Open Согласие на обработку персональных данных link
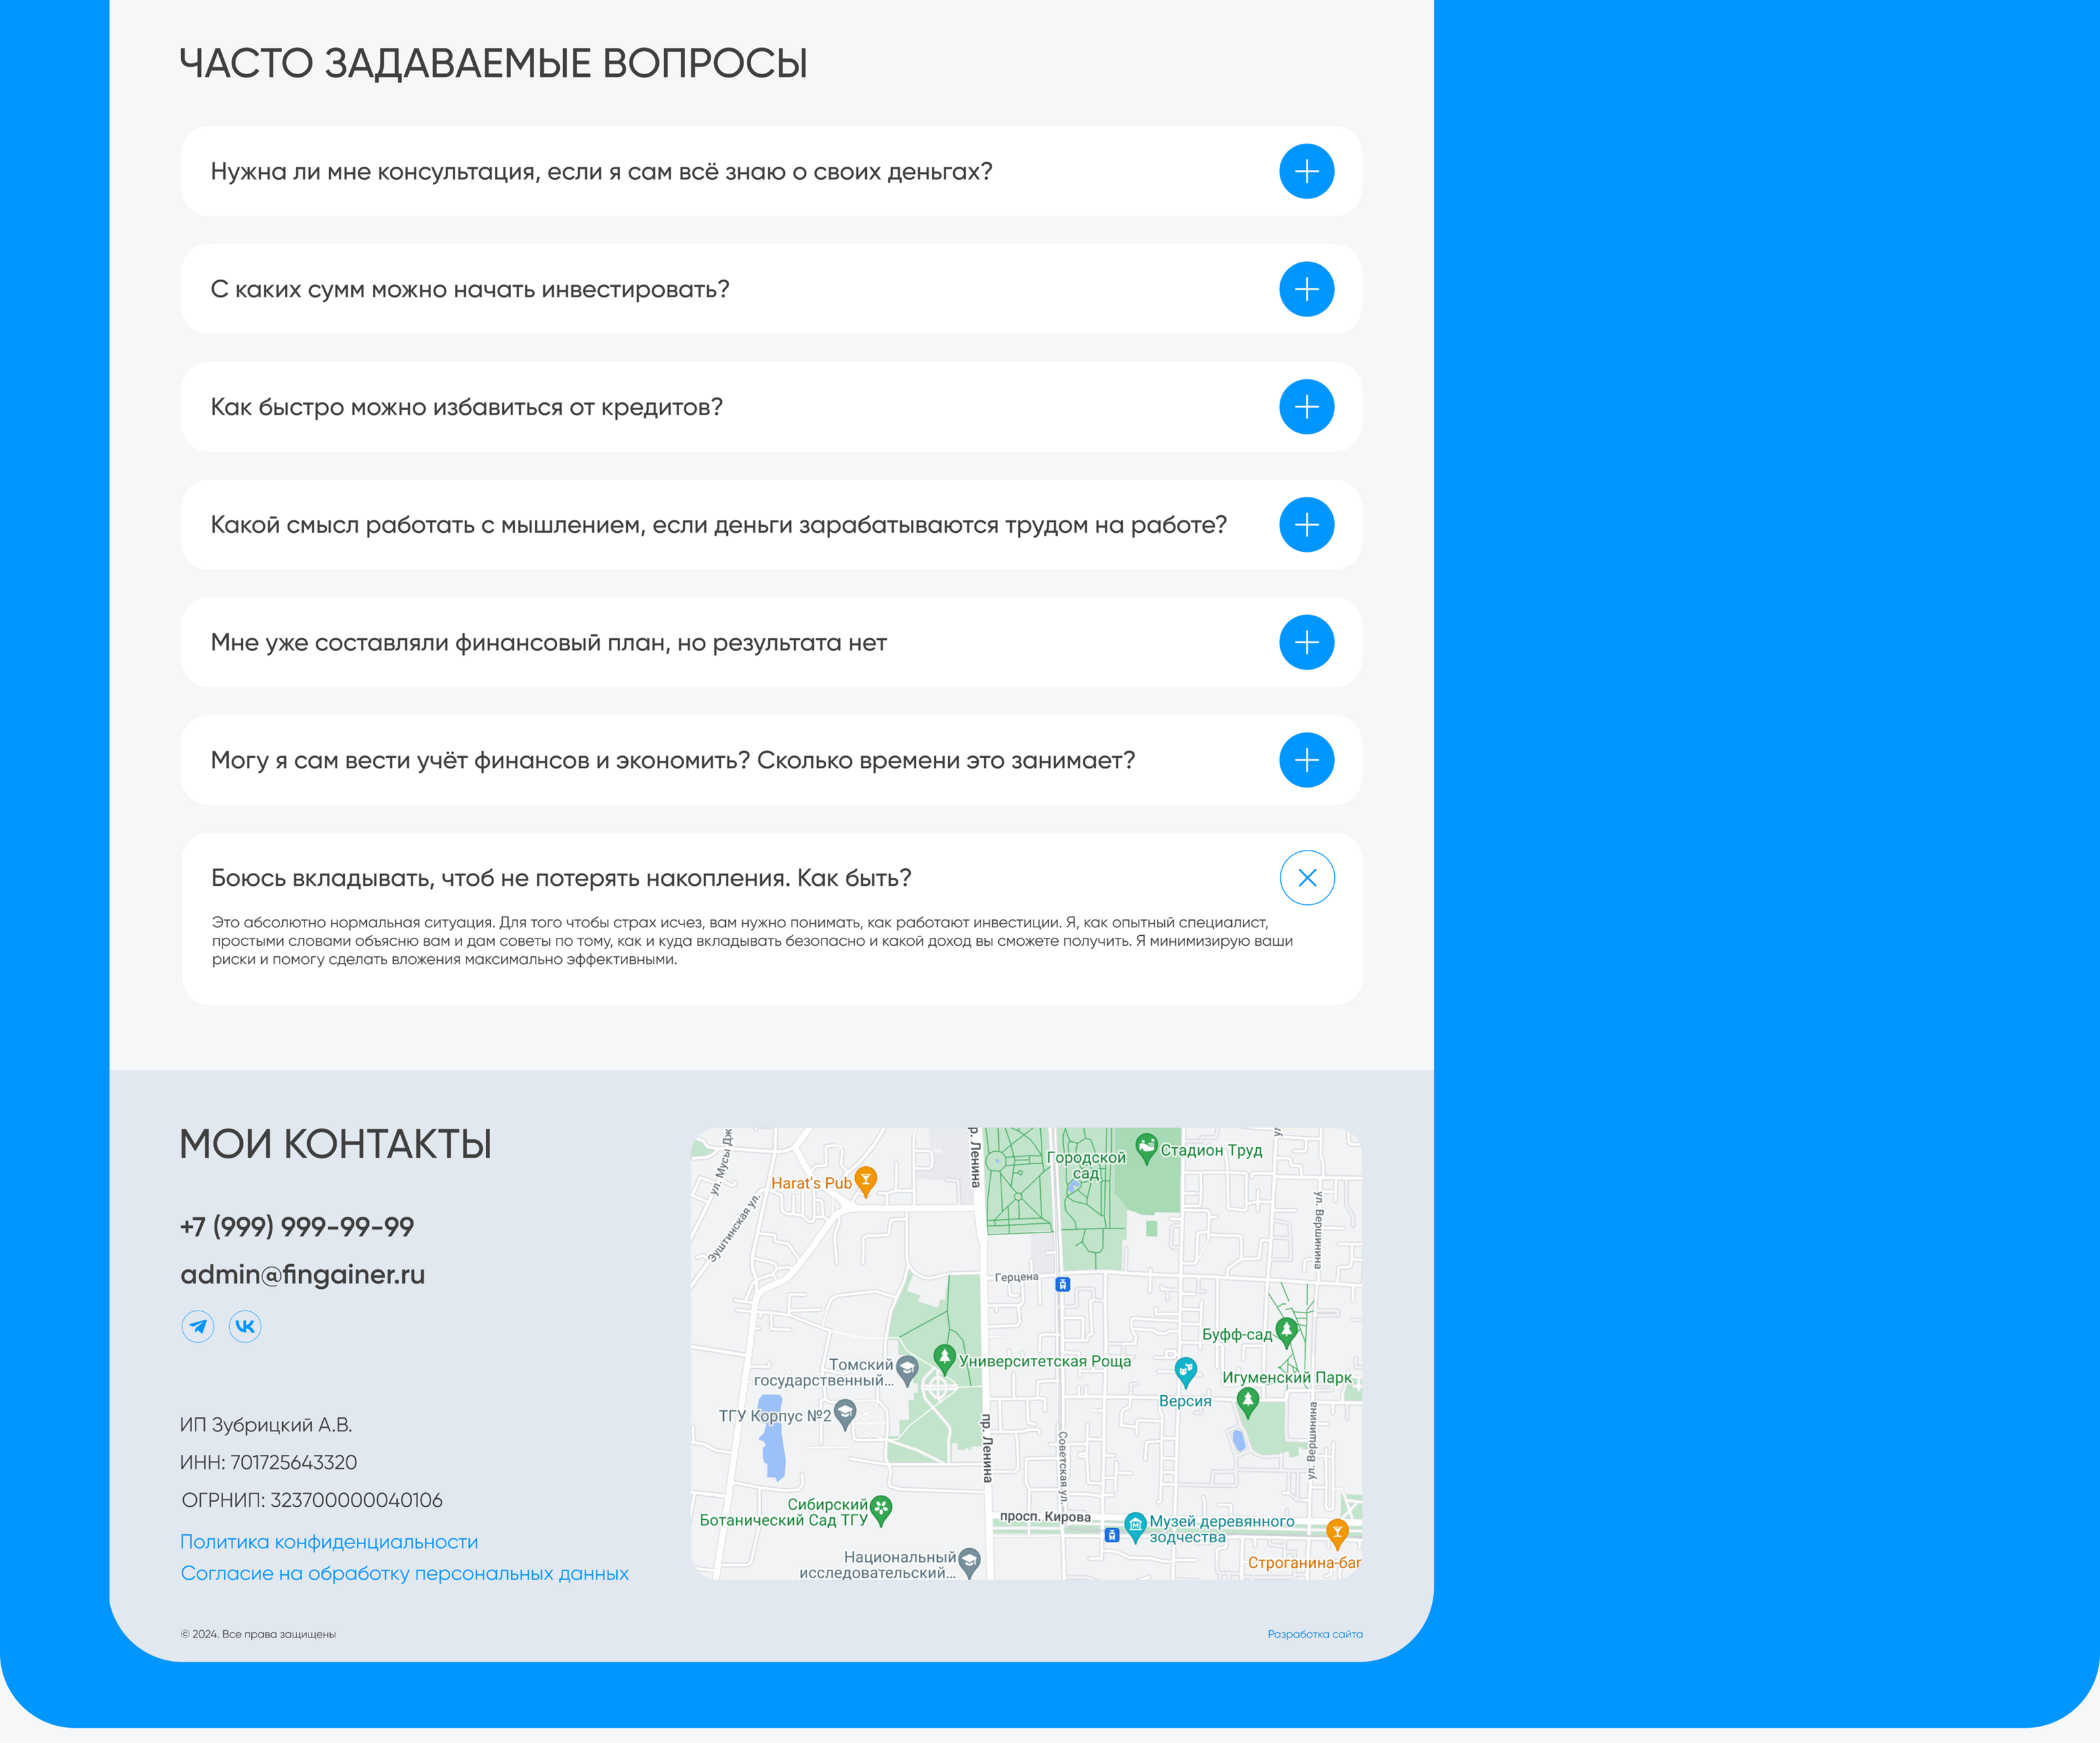2100x1743 pixels. (404, 1574)
